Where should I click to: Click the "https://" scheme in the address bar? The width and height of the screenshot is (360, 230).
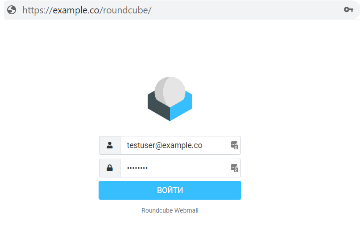click(x=37, y=10)
